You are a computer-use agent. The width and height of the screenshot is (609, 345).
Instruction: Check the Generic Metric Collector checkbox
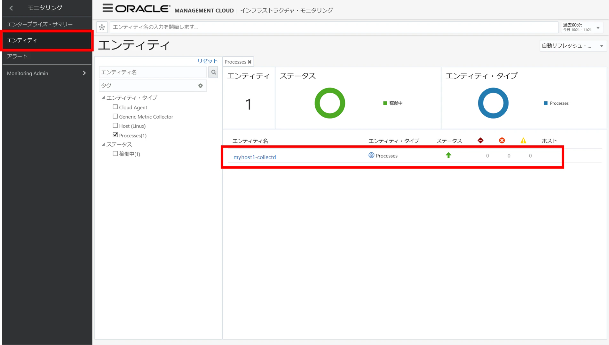[x=115, y=116]
